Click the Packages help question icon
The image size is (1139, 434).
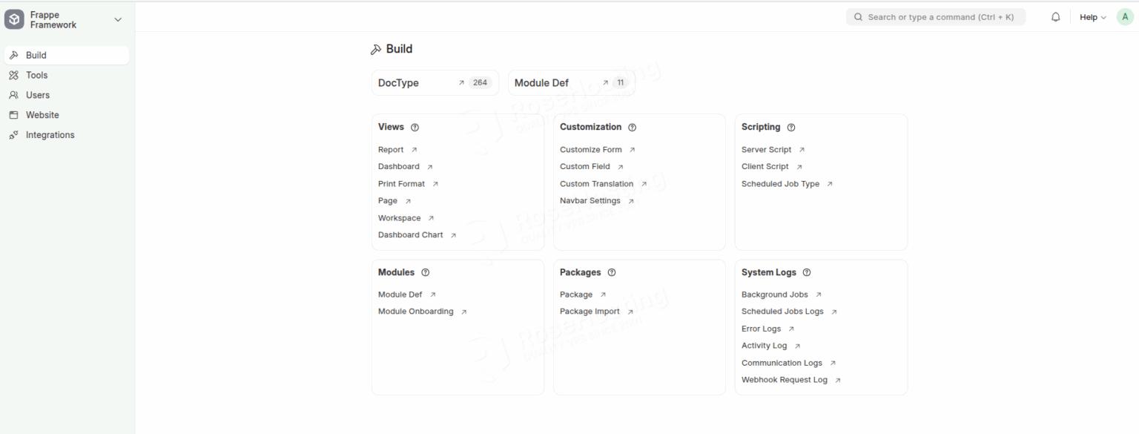click(x=611, y=273)
